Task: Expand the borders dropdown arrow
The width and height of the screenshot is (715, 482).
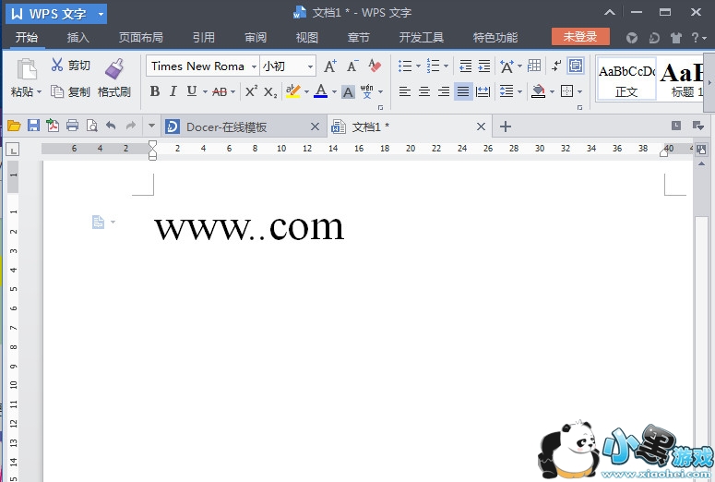Action: pyautogui.click(x=579, y=91)
